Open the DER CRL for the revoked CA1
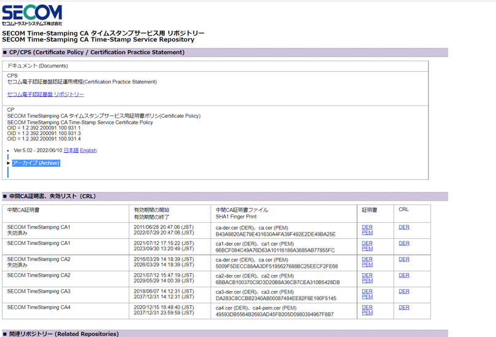Viewport: 496px width, 337px height. pyautogui.click(x=404, y=227)
